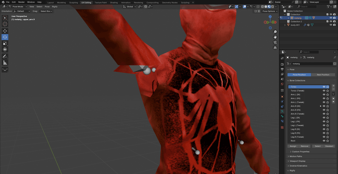Open the Pose Mode dropdown

point(18,6)
